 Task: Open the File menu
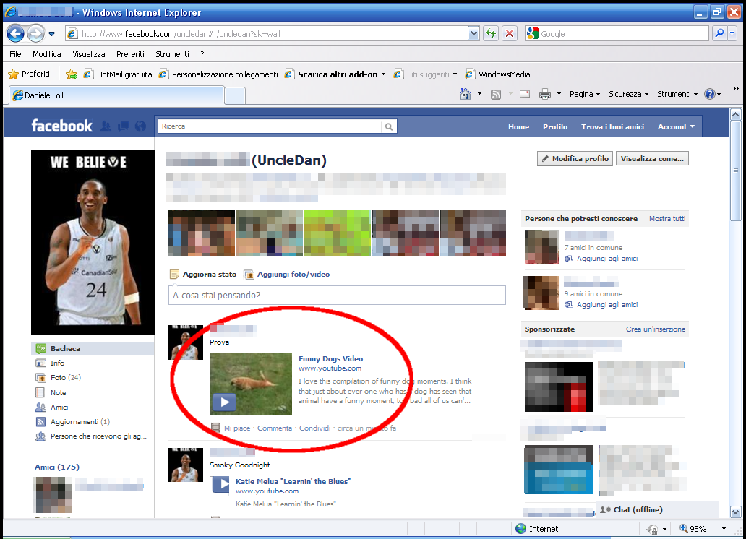coord(15,54)
